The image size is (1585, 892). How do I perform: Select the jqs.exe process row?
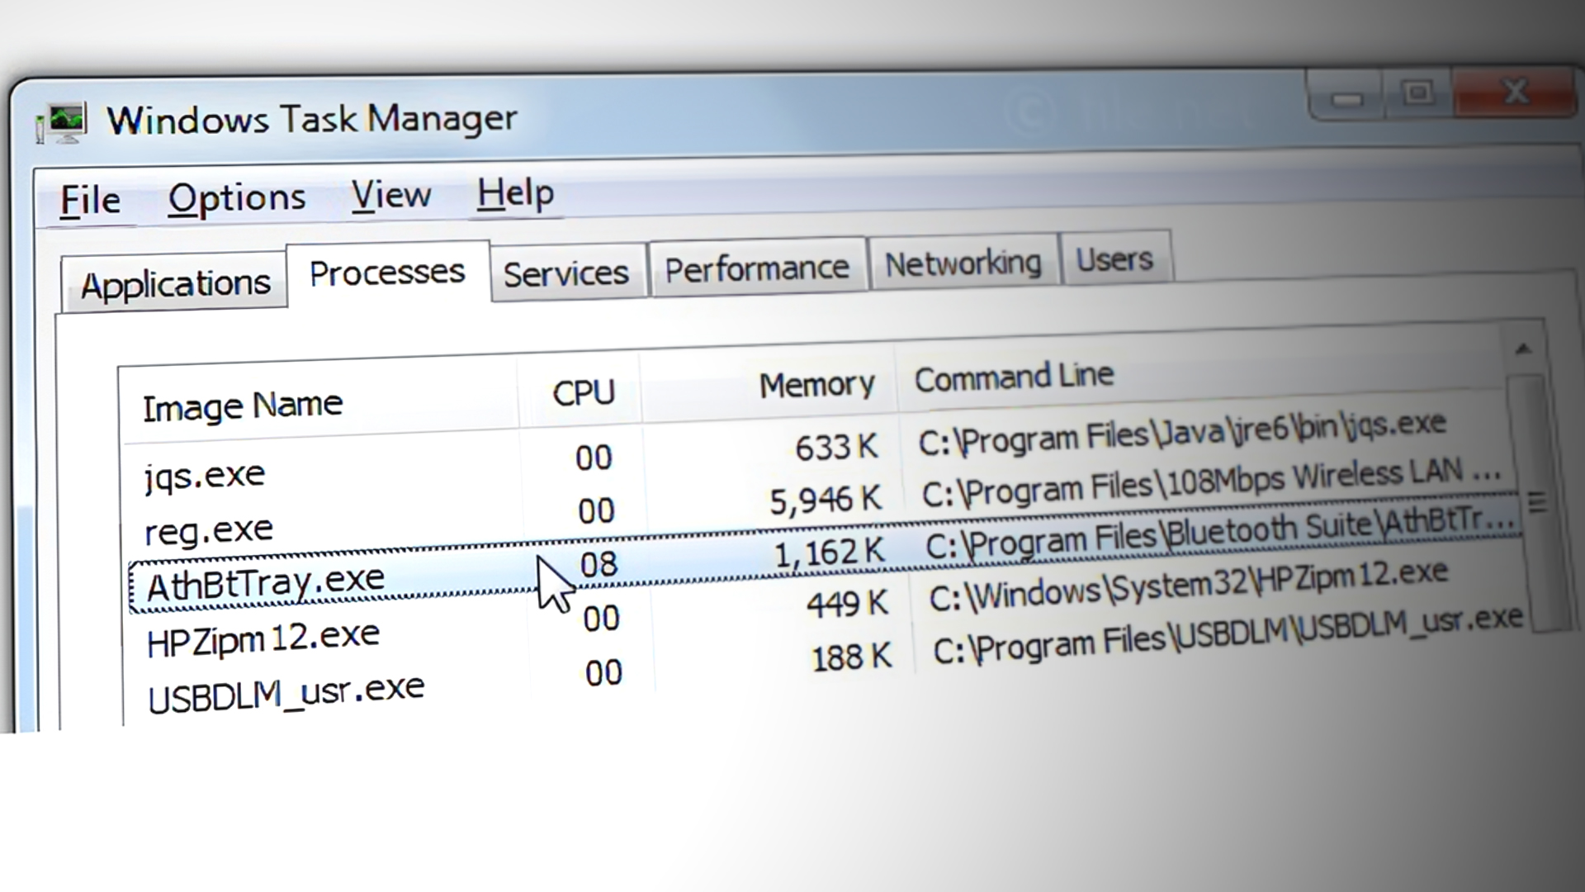click(205, 476)
